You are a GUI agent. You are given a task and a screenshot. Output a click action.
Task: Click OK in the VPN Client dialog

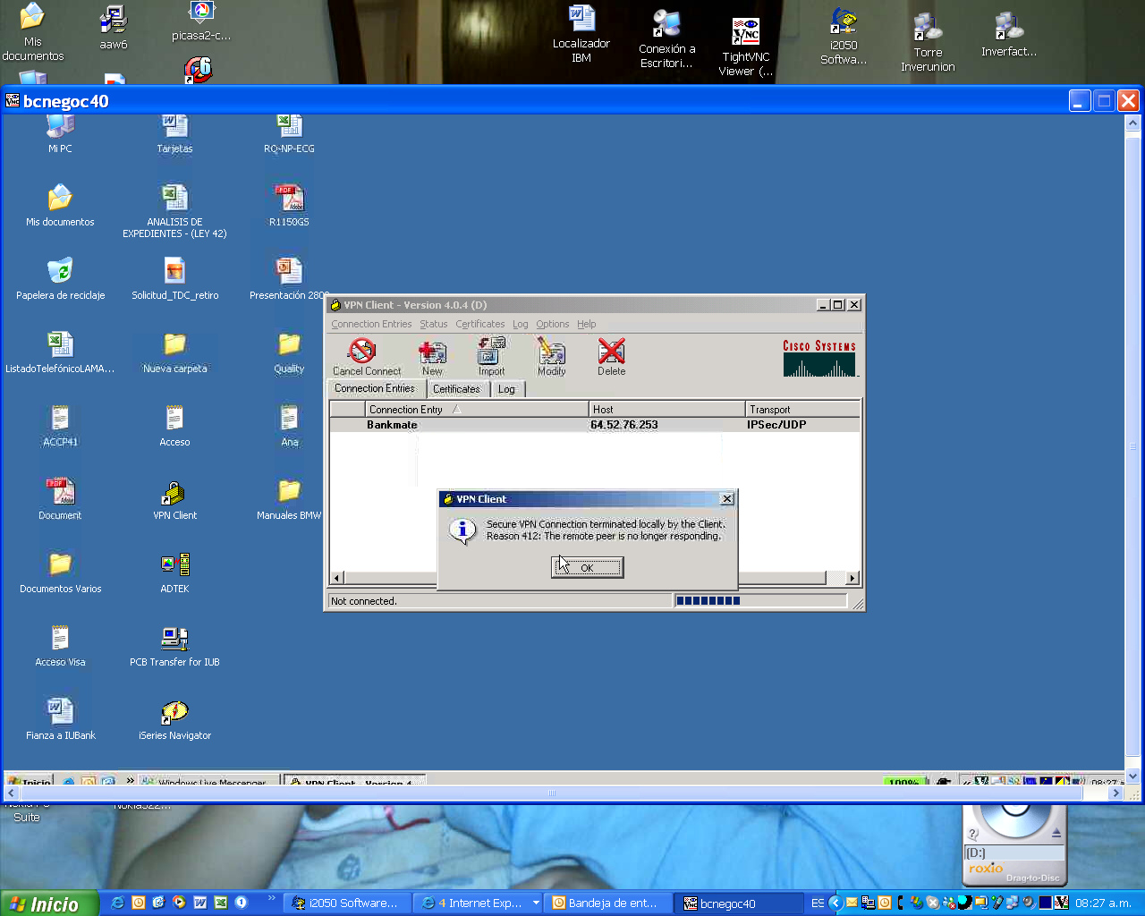pyautogui.click(x=587, y=567)
